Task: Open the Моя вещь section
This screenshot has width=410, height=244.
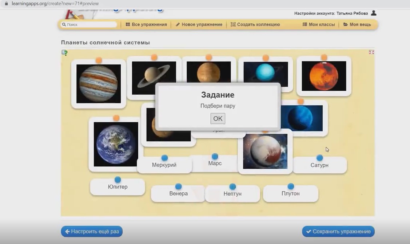Action: [x=357, y=24]
